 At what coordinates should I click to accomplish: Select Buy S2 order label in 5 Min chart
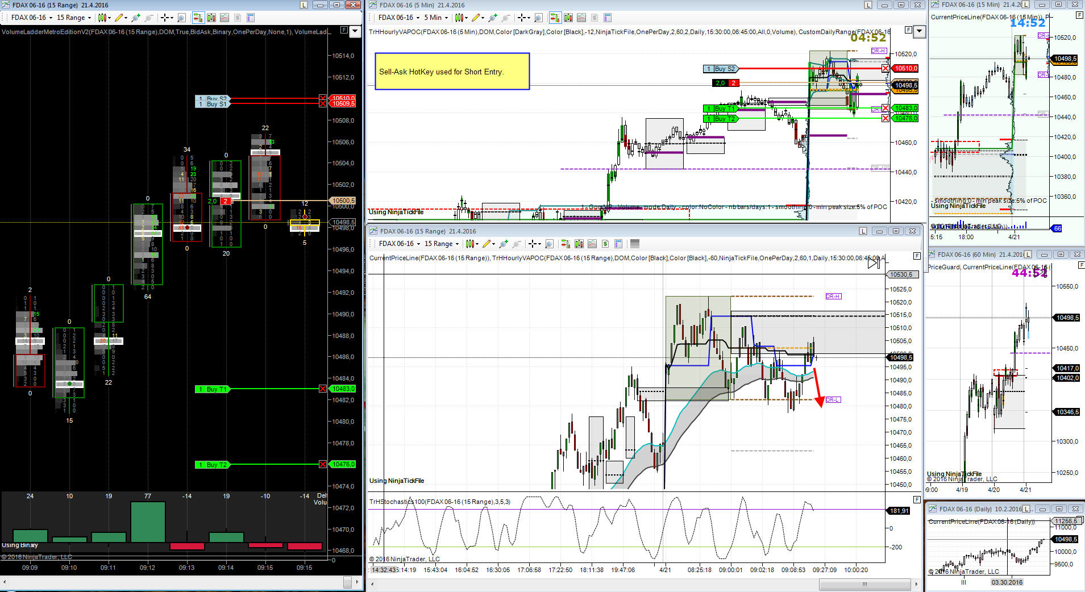[x=720, y=69]
